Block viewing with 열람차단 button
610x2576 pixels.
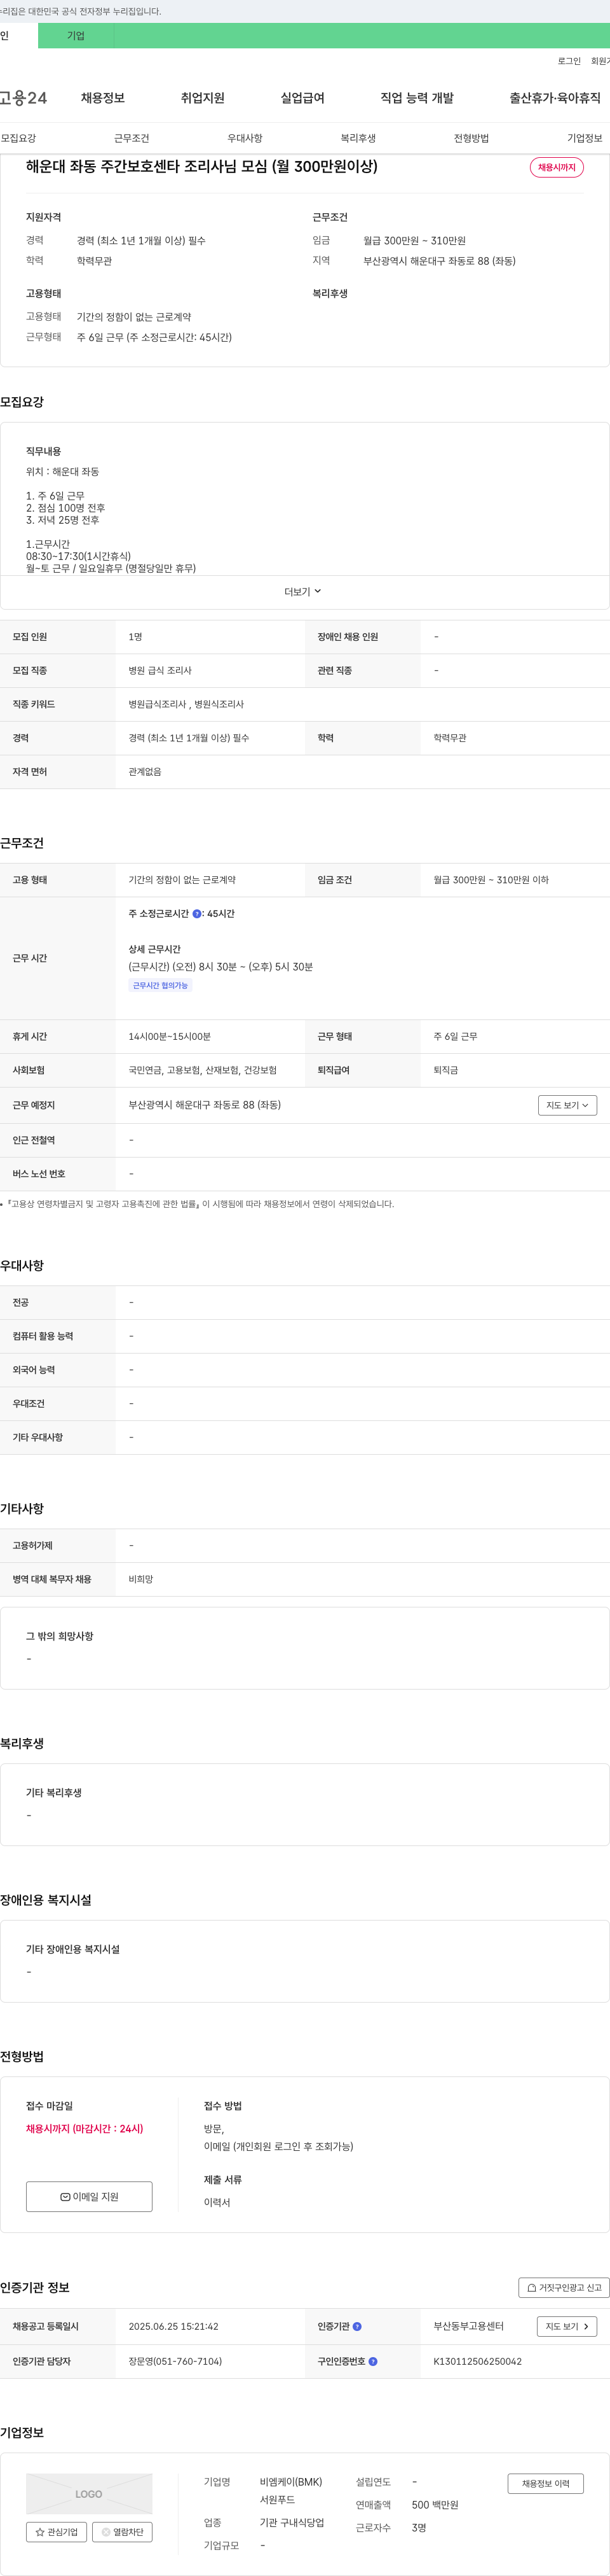pyautogui.click(x=122, y=2533)
